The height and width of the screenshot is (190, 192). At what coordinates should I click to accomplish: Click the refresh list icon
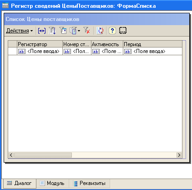click(100, 31)
